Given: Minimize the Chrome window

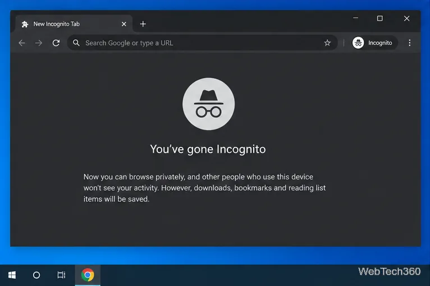Looking at the screenshot, I should (355, 18).
